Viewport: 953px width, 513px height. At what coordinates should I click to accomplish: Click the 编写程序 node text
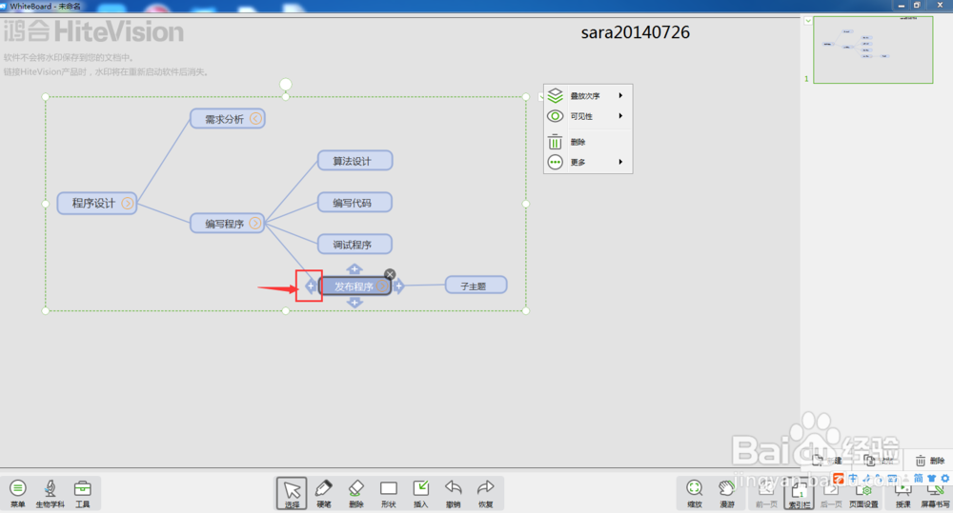(x=224, y=224)
